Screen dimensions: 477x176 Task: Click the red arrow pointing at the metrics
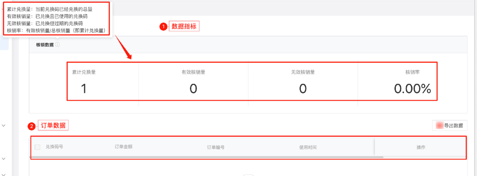point(123,48)
